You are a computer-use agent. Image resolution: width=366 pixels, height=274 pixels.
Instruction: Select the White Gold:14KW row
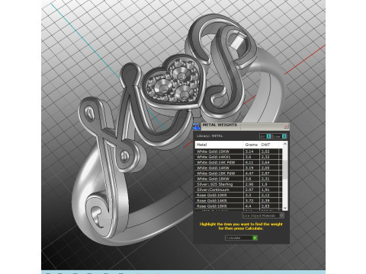239,167
